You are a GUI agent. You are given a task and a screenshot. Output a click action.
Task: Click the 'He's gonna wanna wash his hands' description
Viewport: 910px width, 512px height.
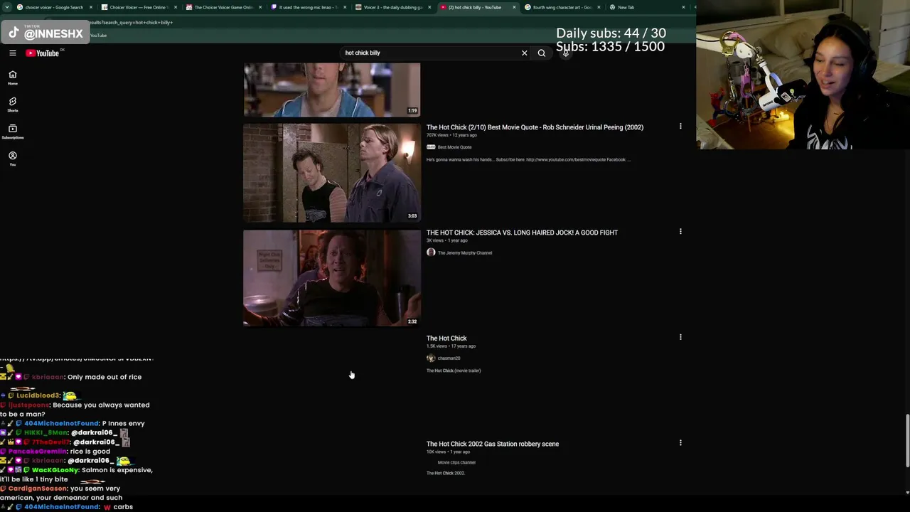coord(528,159)
